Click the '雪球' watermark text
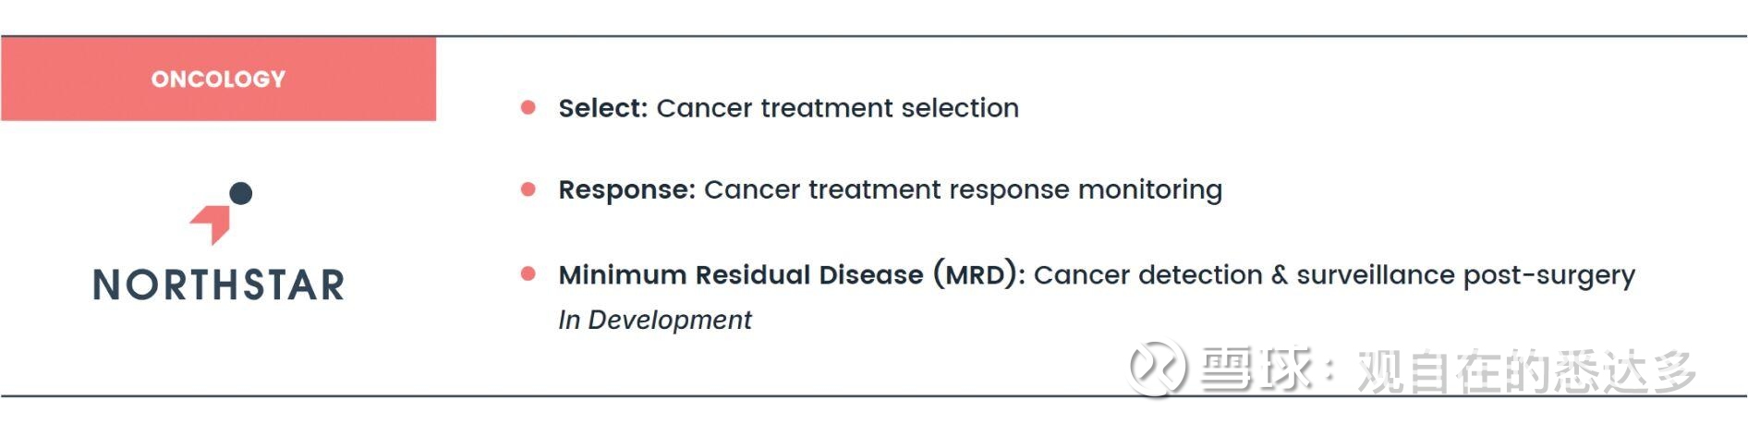Screen dimensions: 1748x424 [1255, 369]
